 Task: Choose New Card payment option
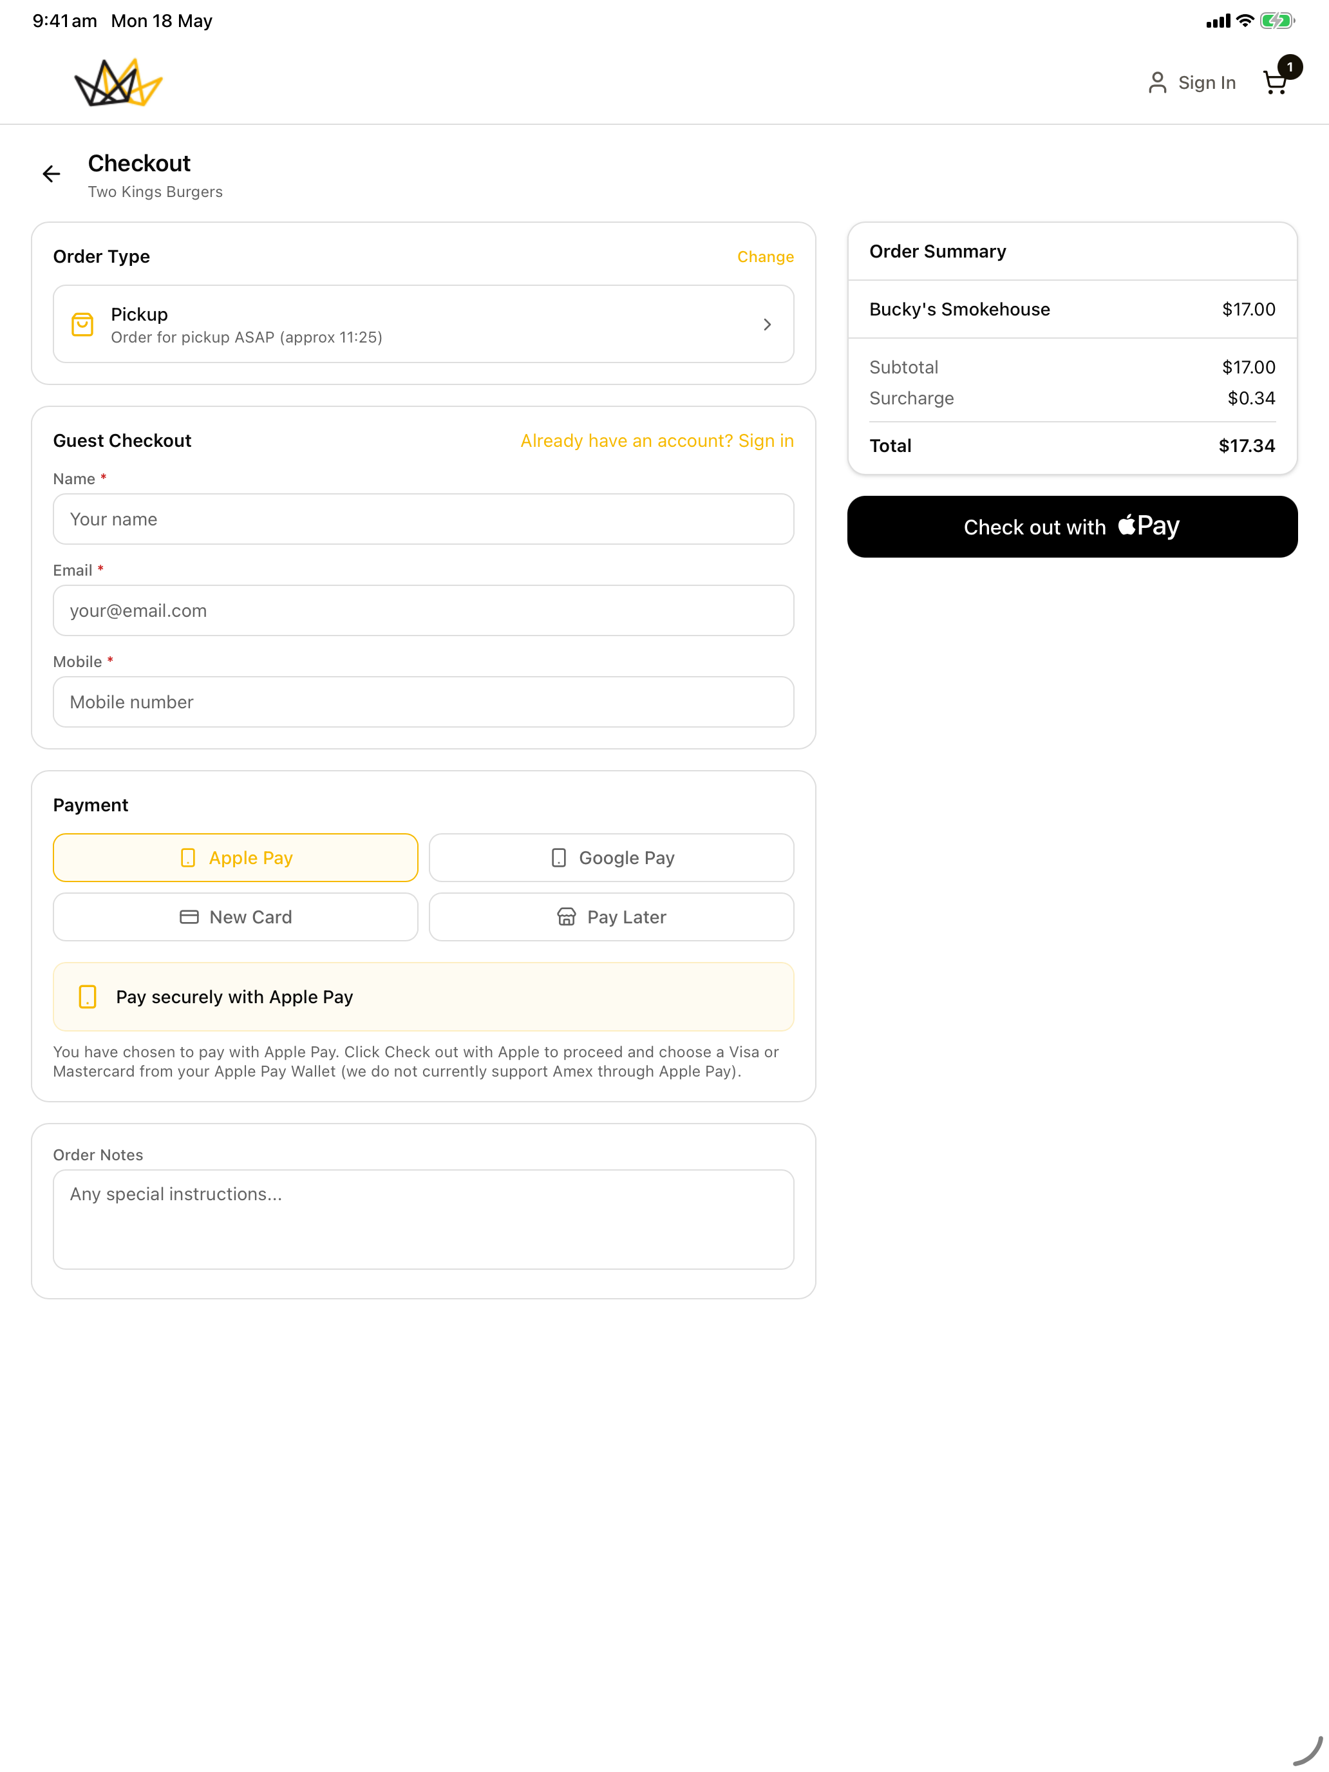[236, 918]
